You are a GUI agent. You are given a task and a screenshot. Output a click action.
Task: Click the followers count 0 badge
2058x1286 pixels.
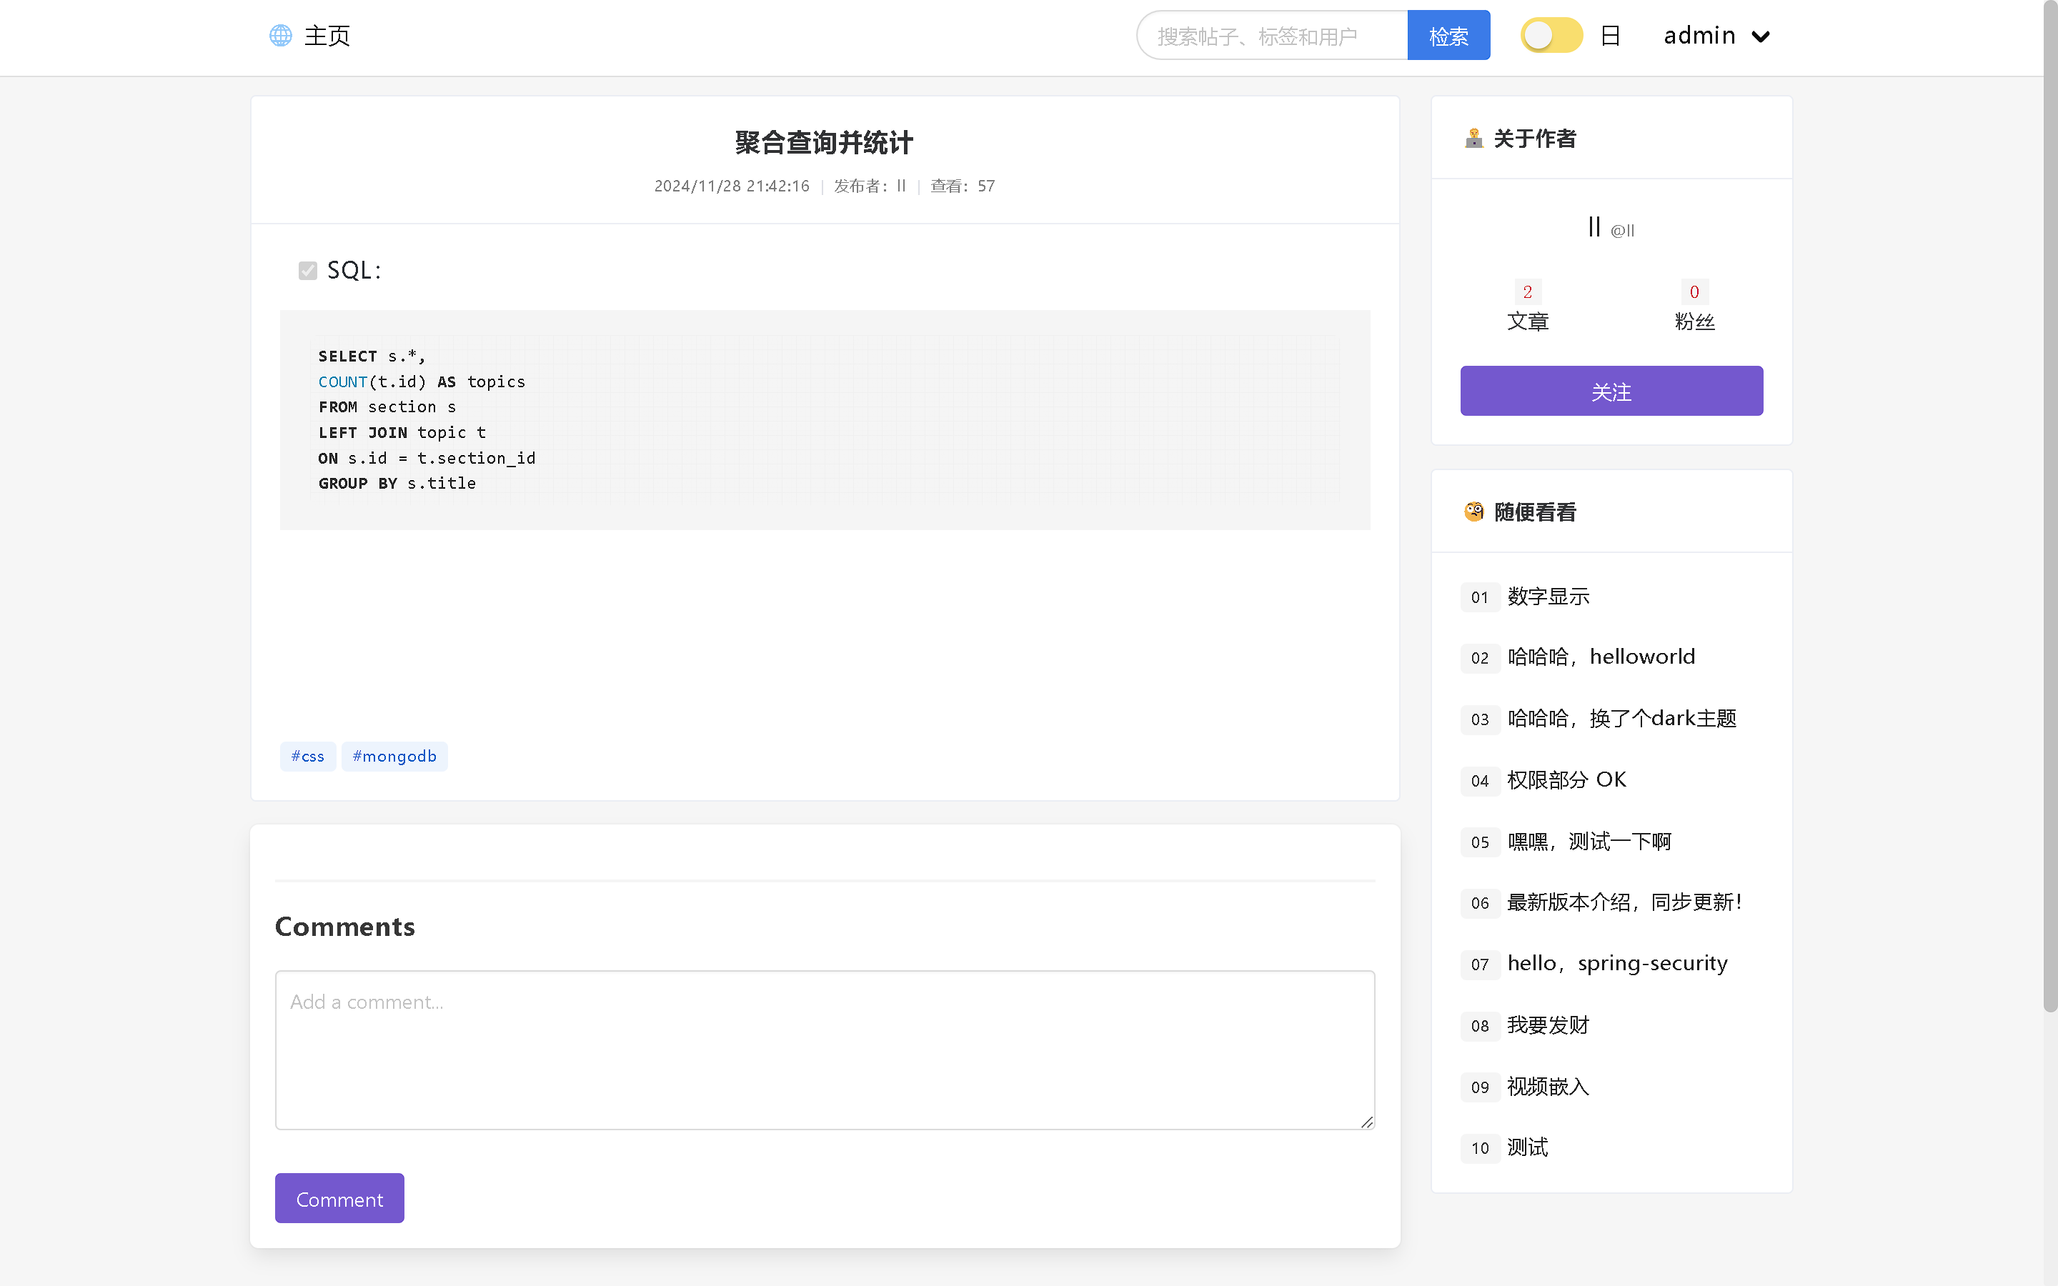tap(1694, 291)
